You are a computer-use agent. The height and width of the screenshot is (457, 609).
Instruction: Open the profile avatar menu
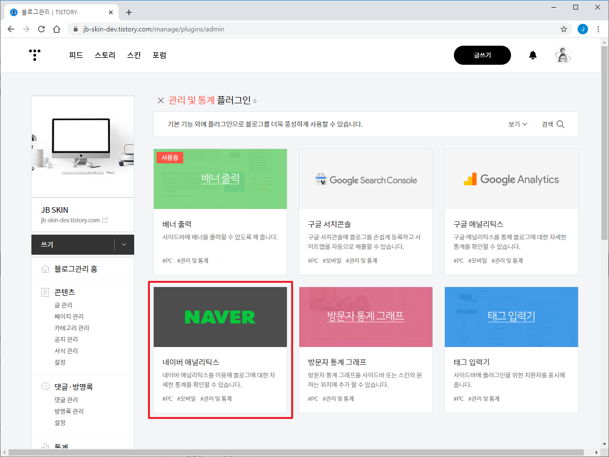[563, 55]
